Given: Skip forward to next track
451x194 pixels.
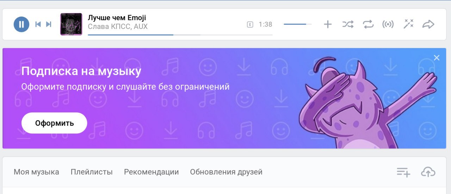Looking at the screenshot, I should coord(49,24).
